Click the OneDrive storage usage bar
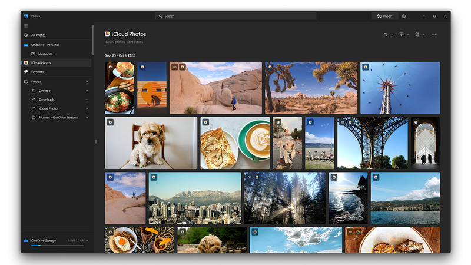Screen dimensions: 471x265 click(x=57, y=246)
